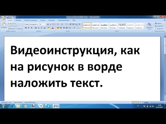
Task: Open the font color dropdown arrow
Action: point(54,28)
